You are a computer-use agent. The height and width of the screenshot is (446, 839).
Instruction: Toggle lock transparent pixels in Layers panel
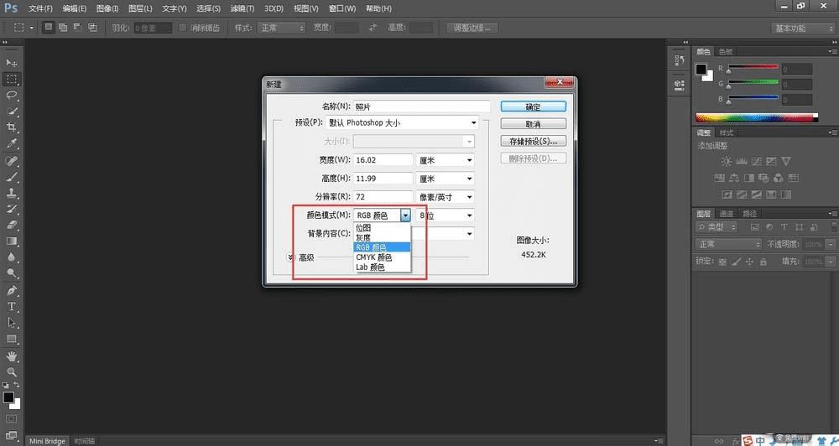(722, 262)
